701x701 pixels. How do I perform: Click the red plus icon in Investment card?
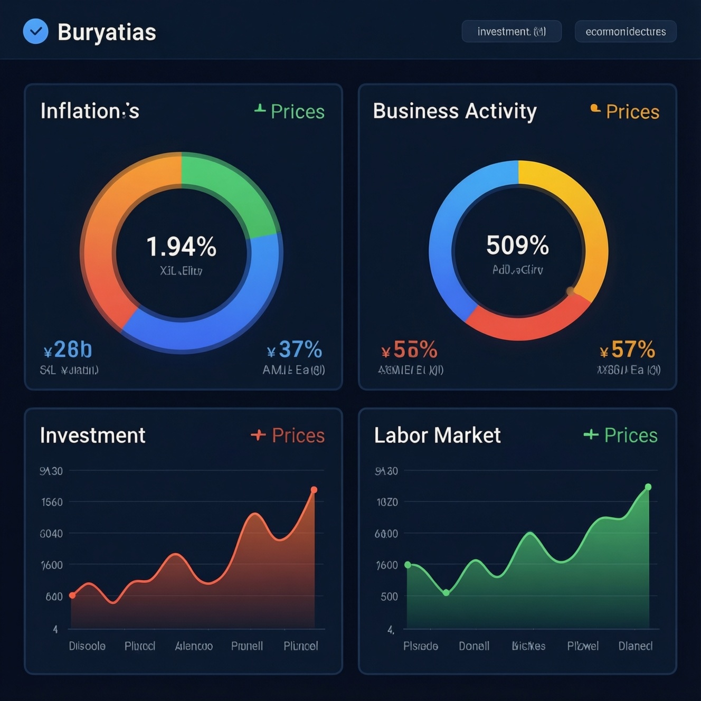(258, 435)
